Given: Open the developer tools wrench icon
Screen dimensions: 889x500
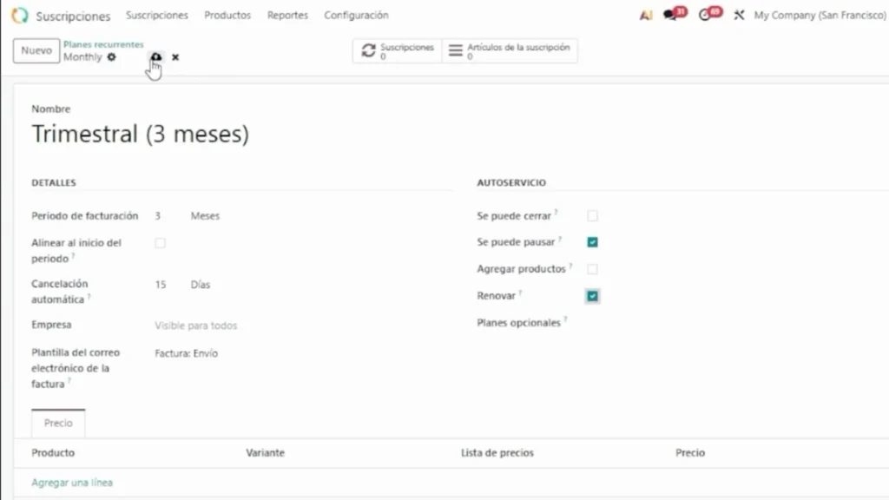Looking at the screenshot, I should 739,16.
